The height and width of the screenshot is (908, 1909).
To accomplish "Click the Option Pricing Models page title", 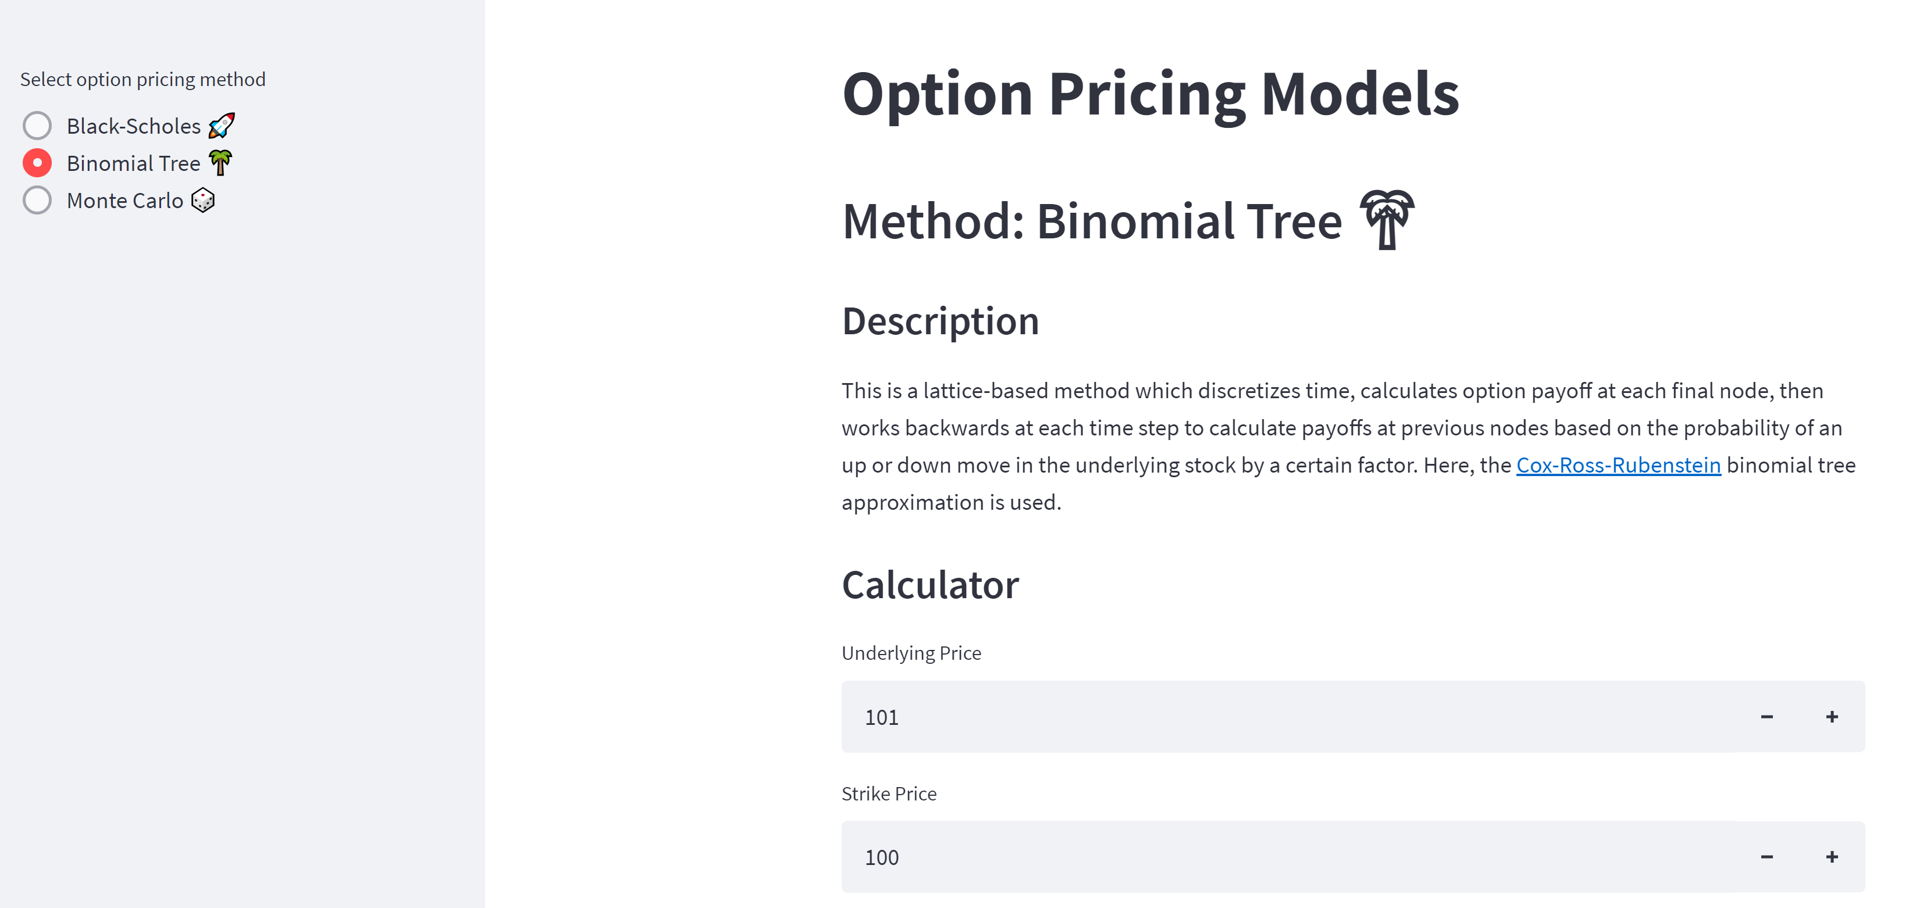I will click(x=1151, y=92).
